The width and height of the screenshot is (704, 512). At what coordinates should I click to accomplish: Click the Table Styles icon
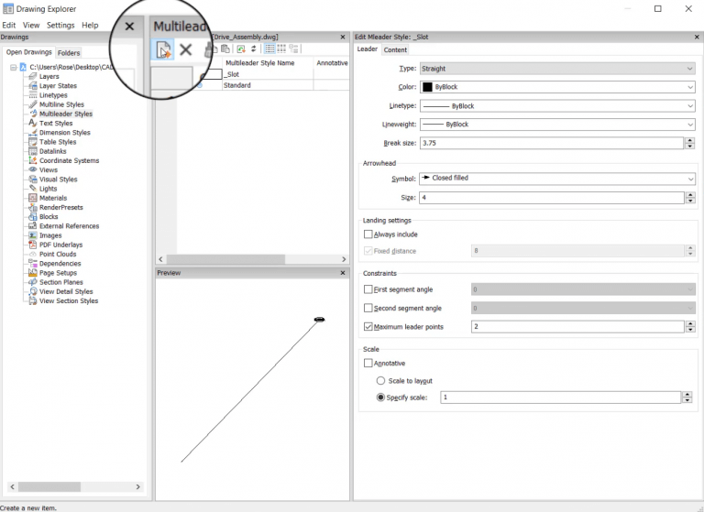pos(33,142)
